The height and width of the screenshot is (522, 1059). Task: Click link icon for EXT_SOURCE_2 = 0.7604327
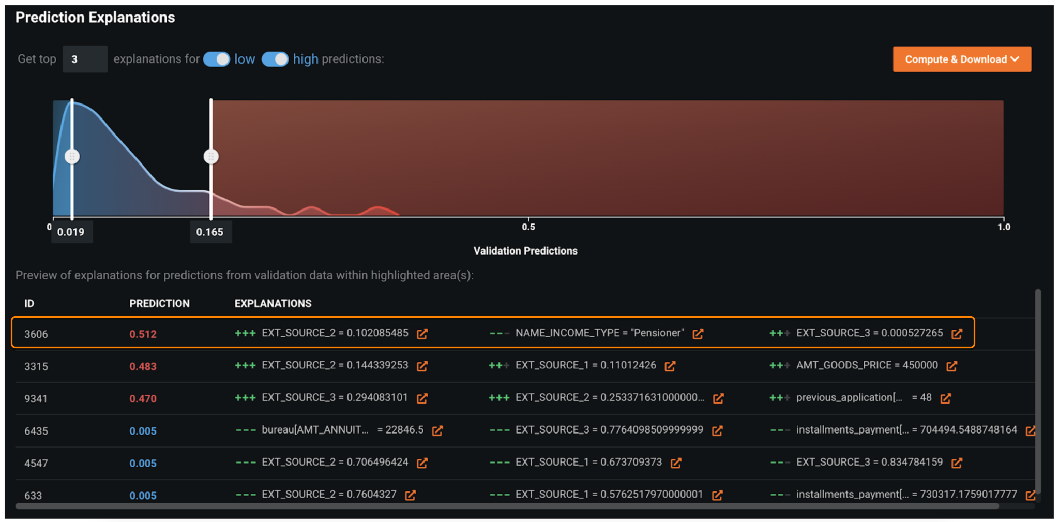410,495
